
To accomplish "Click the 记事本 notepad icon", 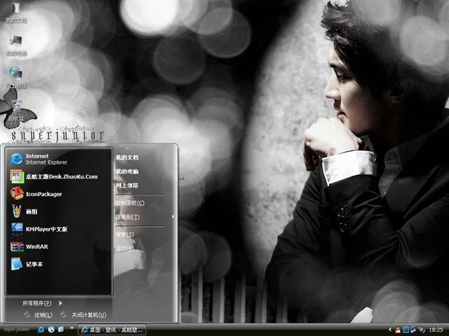I will point(17,264).
